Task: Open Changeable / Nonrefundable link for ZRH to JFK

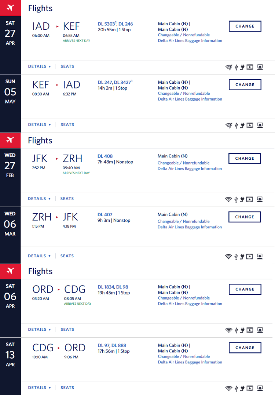Action: (x=183, y=221)
